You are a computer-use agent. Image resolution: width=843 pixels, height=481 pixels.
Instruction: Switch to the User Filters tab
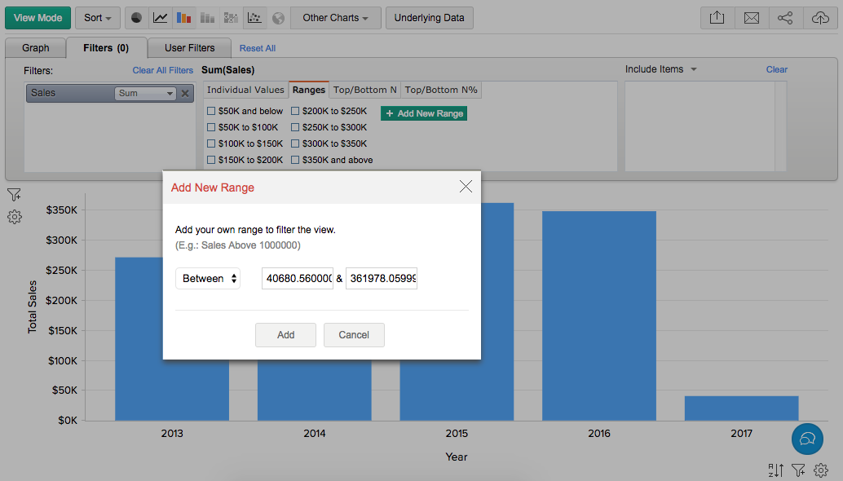pos(190,48)
